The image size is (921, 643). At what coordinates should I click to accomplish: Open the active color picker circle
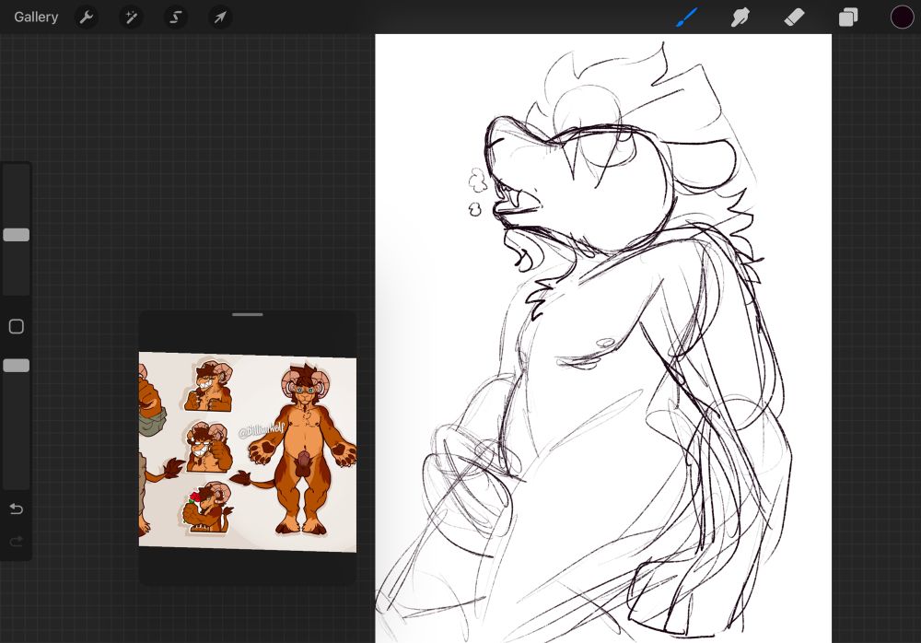coord(902,18)
